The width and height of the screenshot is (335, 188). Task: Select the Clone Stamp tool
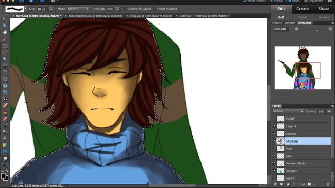[x=5, y=112]
